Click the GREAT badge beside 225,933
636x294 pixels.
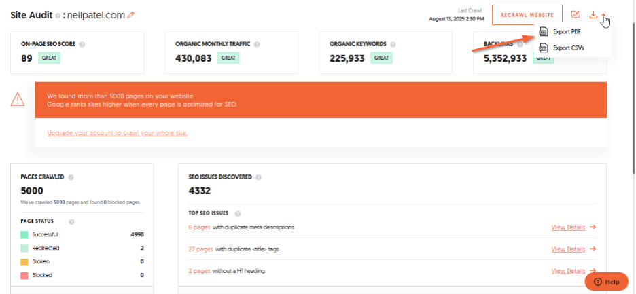tap(382, 58)
